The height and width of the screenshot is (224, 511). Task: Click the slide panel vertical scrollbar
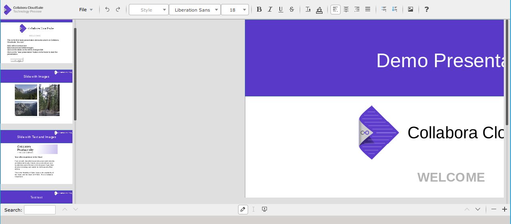point(75,74)
